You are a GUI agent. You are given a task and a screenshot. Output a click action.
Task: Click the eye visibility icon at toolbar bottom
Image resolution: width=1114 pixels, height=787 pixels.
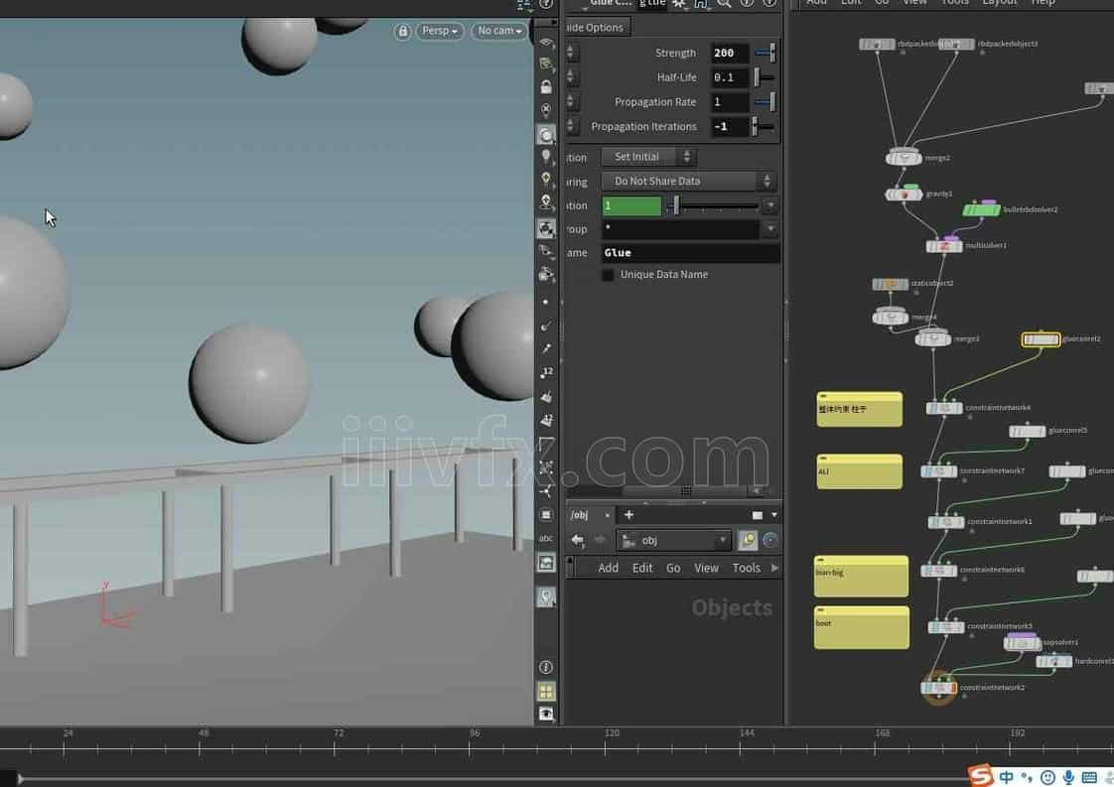click(x=546, y=714)
